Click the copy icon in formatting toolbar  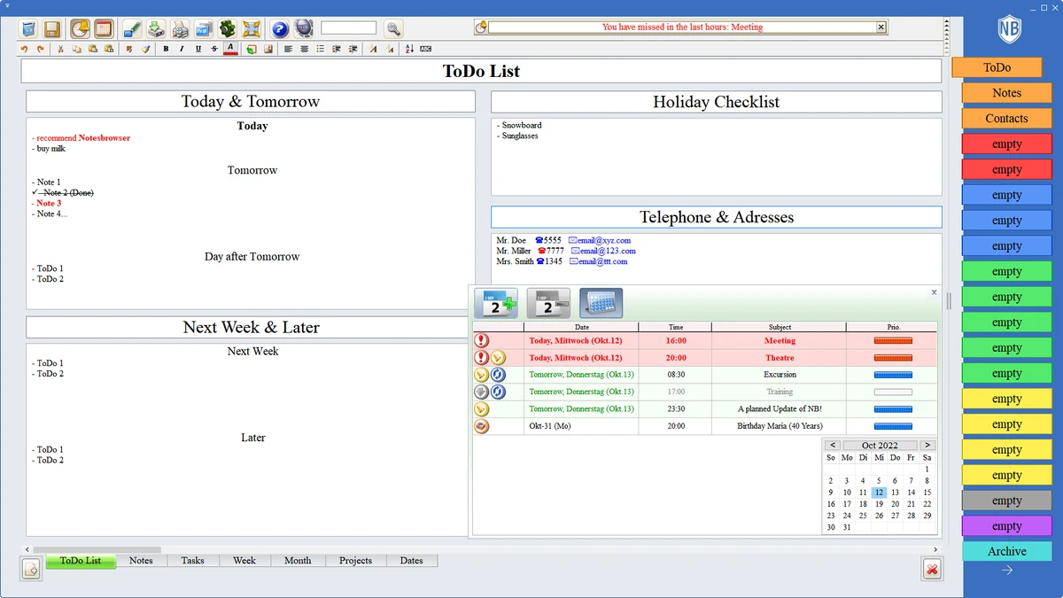[76, 49]
